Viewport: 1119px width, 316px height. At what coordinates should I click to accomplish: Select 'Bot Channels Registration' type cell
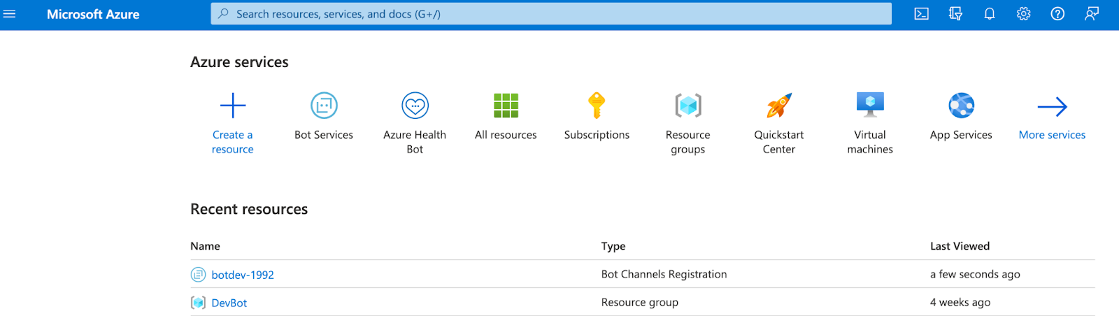[664, 274]
